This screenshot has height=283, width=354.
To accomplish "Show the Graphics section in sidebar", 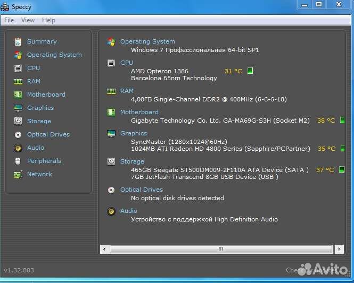I will pyautogui.click(x=40, y=108).
